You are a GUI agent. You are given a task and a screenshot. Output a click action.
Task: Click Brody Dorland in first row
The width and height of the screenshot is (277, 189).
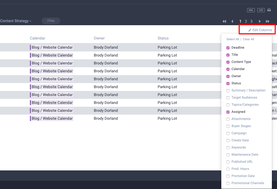(106, 47)
